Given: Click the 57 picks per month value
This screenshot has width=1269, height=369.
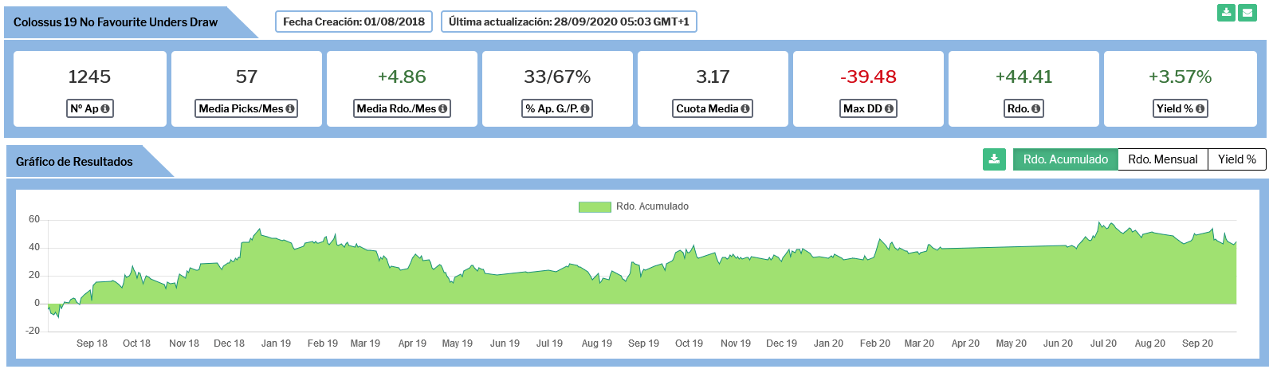Looking at the screenshot, I should (x=246, y=77).
